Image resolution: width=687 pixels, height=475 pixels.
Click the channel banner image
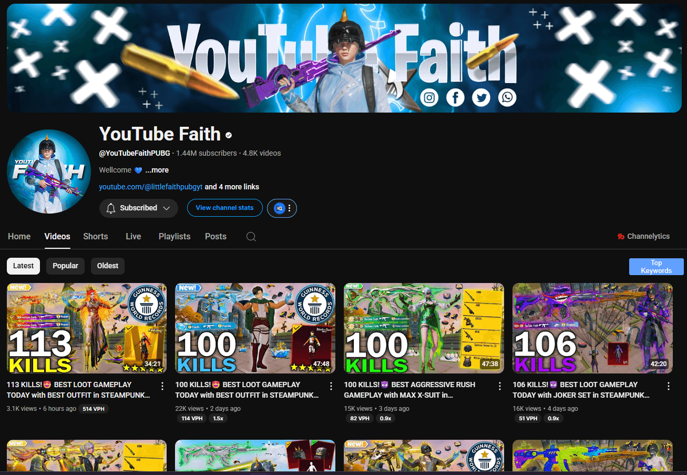pyautogui.click(x=344, y=58)
